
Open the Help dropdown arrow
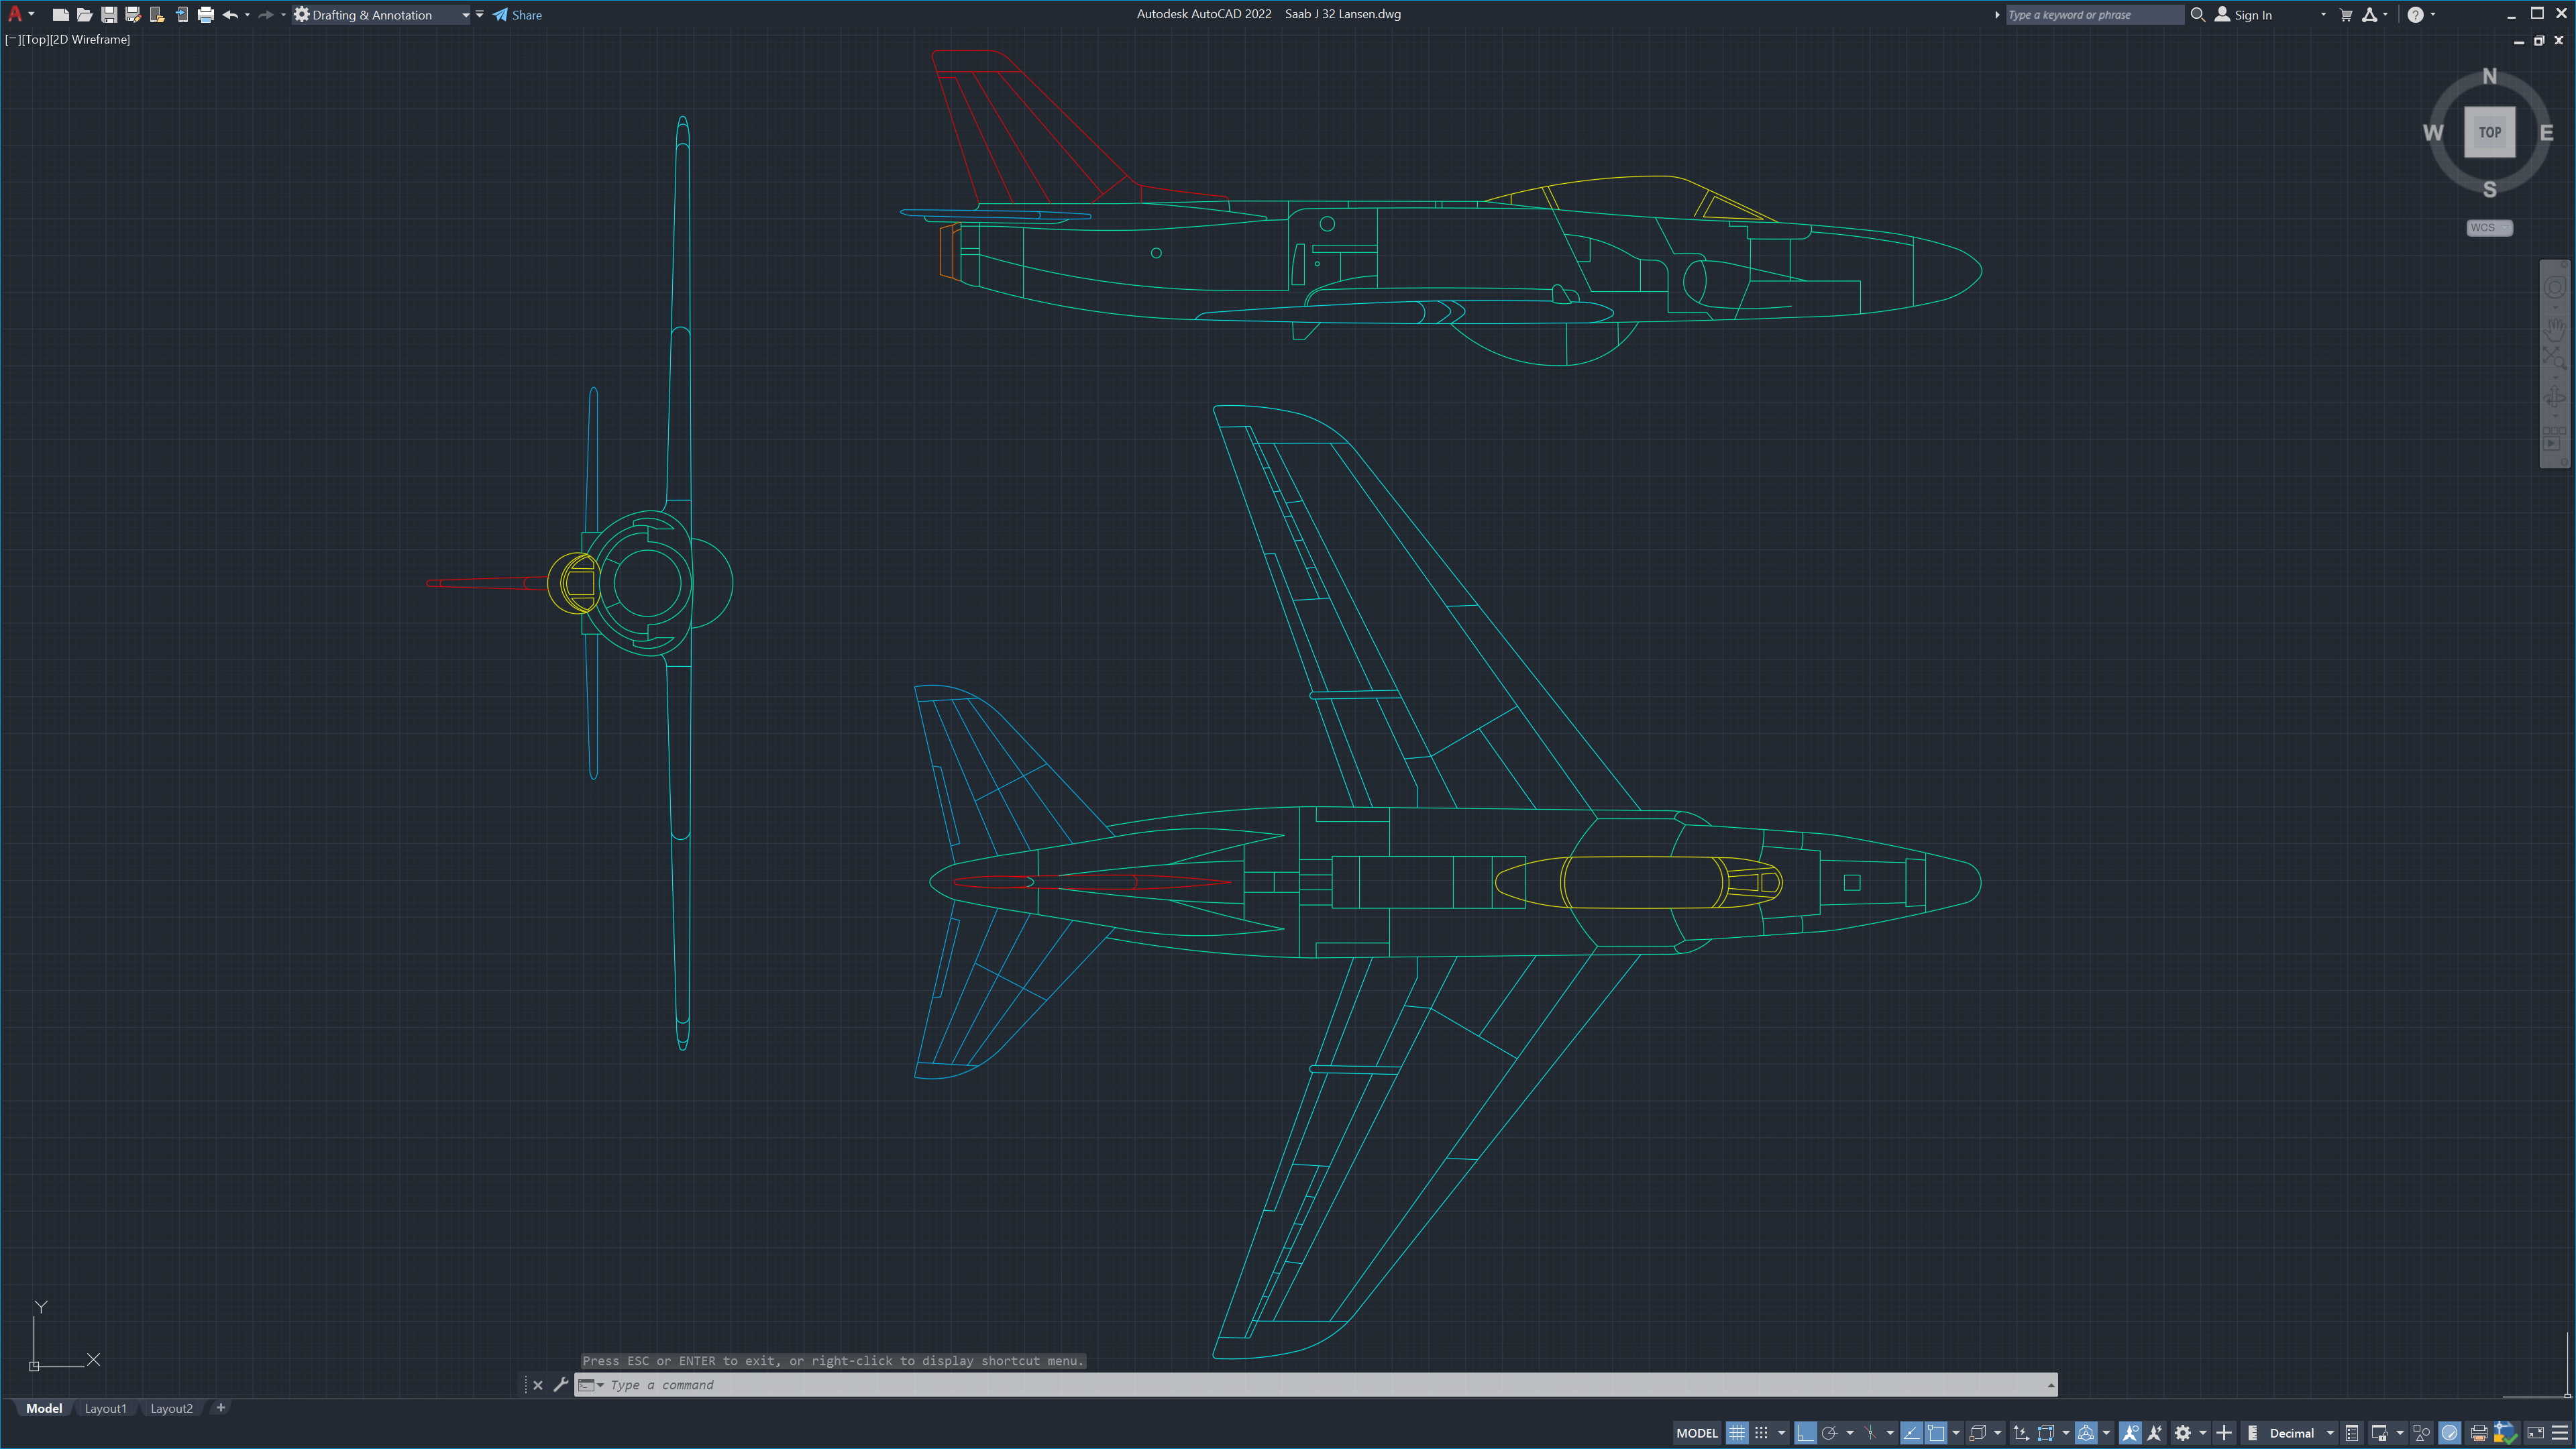click(x=2433, y=15)
